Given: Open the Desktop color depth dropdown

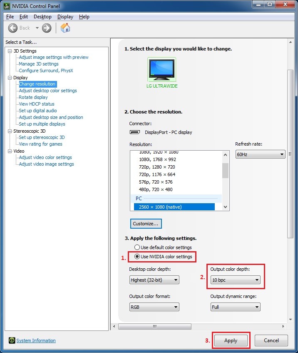Looking at the screenshot, I should pyautogui.click(x=154, y=280).
